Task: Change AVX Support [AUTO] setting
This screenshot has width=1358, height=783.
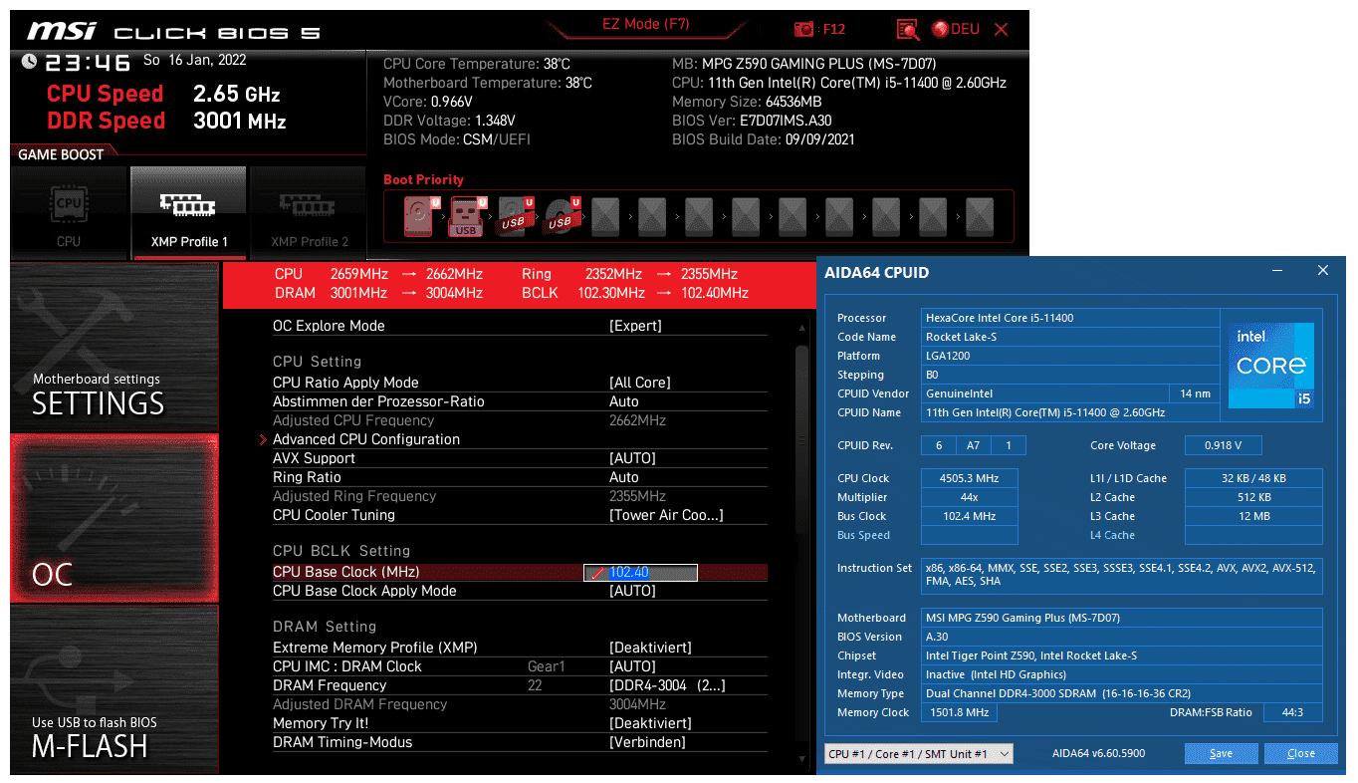Action: 632,458
